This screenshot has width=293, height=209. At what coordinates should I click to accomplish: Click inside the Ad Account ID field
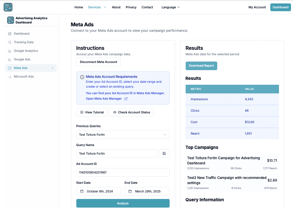123,172
